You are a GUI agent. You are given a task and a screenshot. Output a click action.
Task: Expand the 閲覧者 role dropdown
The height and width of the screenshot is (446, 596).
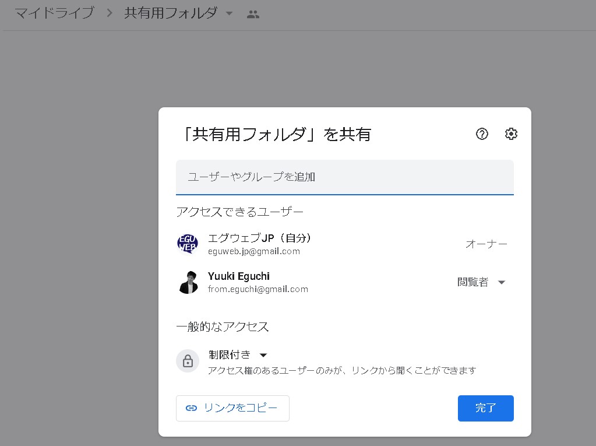pos(501,282)
